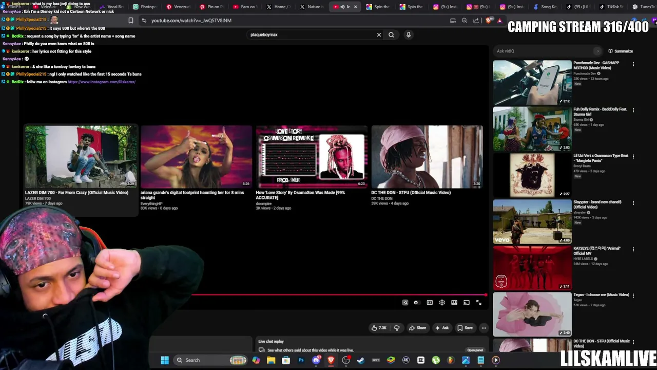
Task: Open options menu for KATSEYE Animal video
Action: (633, 249)
